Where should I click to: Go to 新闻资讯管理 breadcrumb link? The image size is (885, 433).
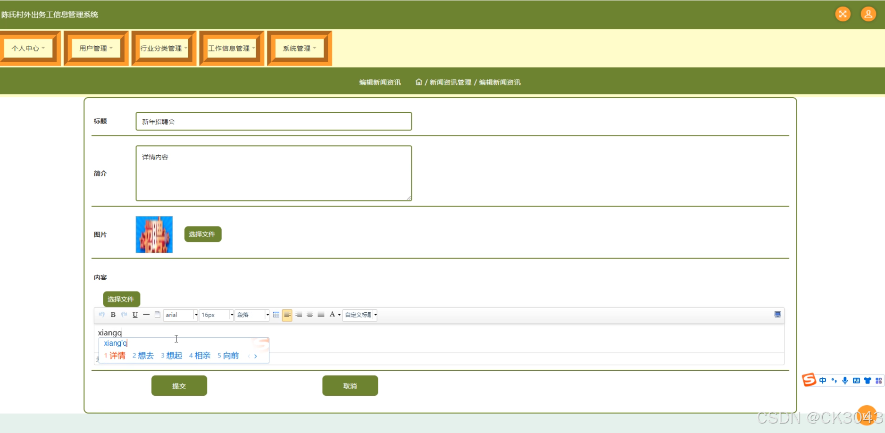(x=451, y=82)
